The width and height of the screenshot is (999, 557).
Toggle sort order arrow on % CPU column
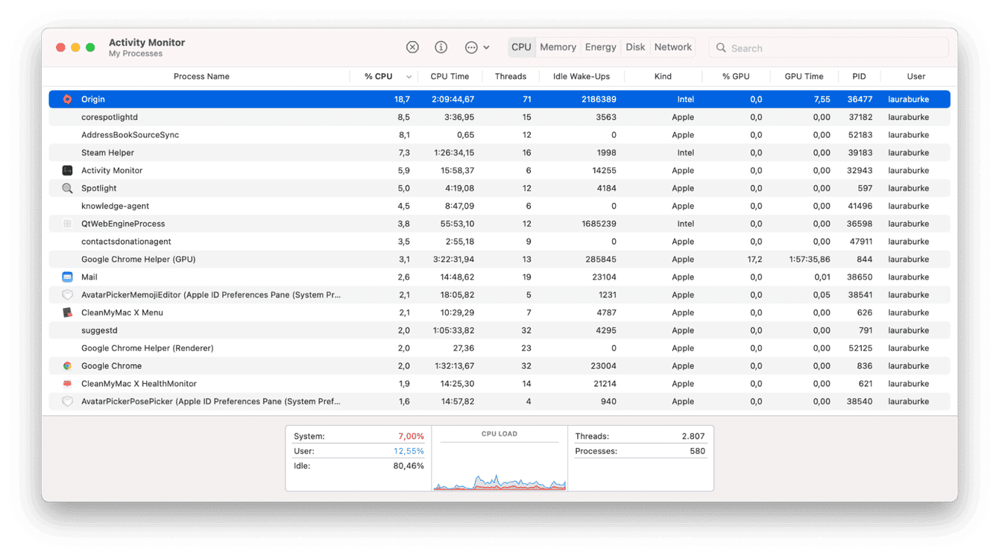click(409, 77)
